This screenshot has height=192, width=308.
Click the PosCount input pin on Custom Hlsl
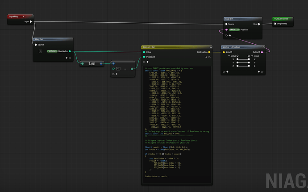click(x=143, y=57)
